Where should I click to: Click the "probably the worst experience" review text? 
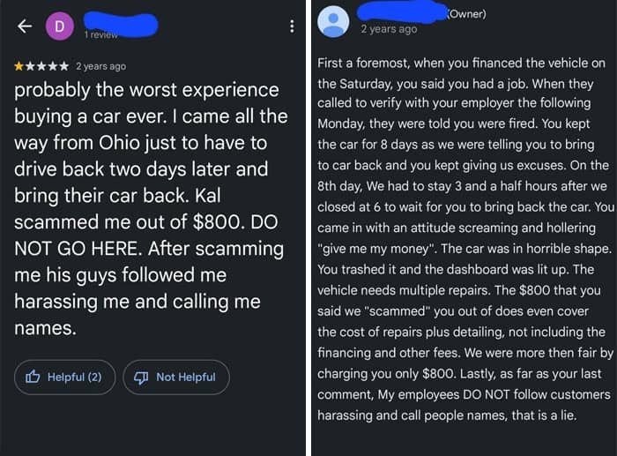click(146, 90)
